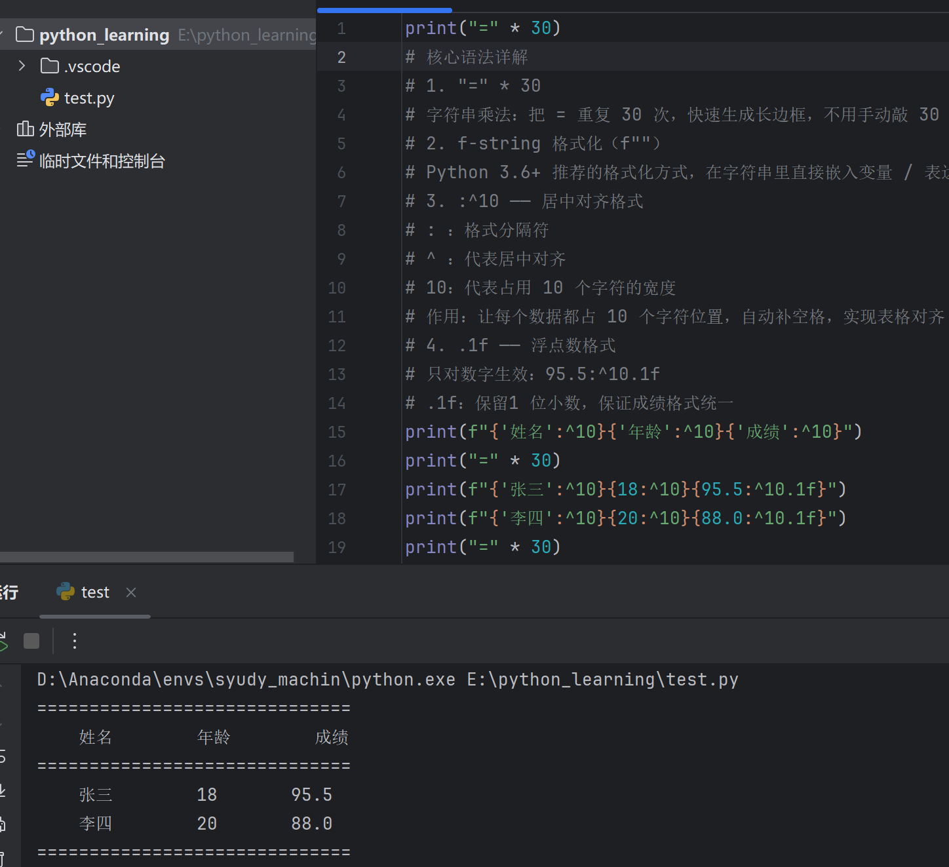Click the comment "# 10: 代表占用 10 个字符的宽度"

tap(540, 288)
